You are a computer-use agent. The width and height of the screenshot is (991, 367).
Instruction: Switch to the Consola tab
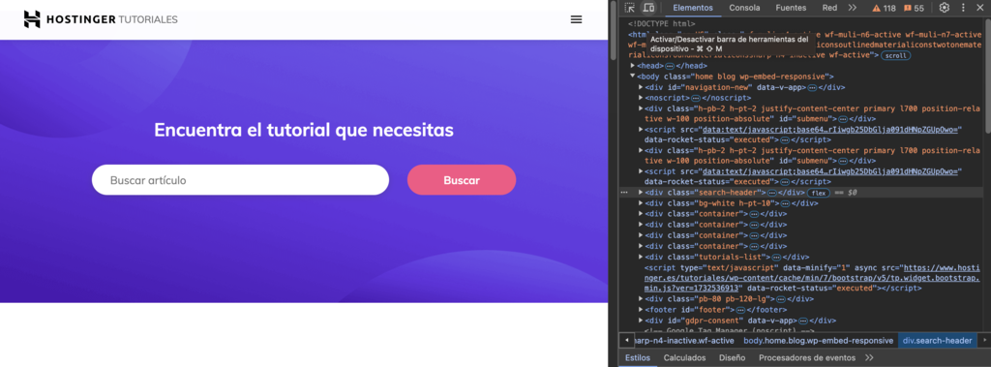click(744, 8)
